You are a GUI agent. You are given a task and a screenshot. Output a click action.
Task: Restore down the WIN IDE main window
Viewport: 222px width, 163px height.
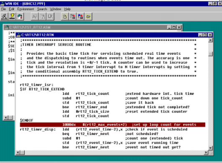tap(215, 4)
